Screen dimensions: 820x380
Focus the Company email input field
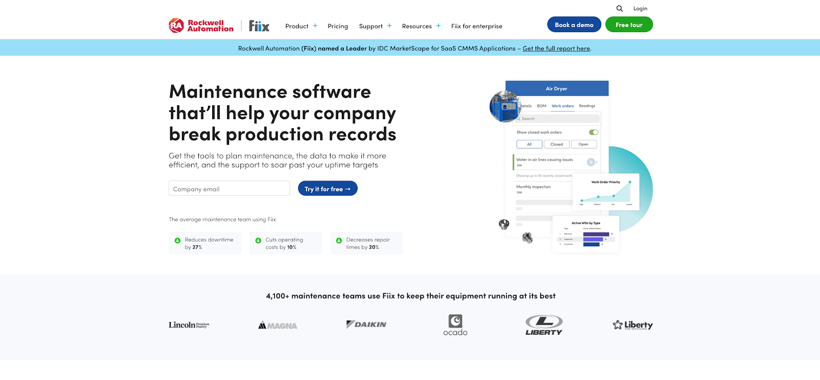229,189
